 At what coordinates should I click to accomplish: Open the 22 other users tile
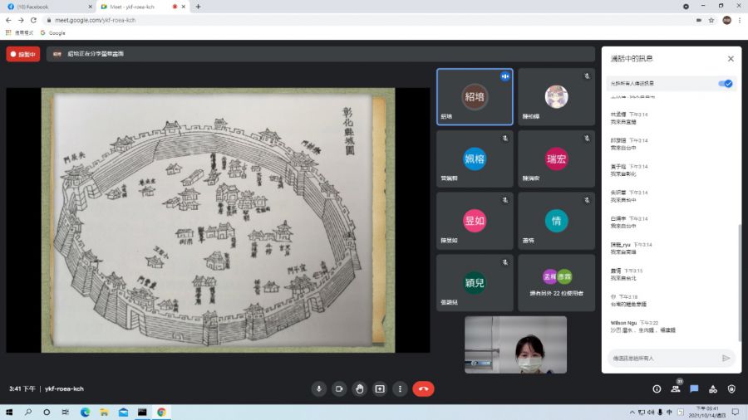click(x=556, y=283)
